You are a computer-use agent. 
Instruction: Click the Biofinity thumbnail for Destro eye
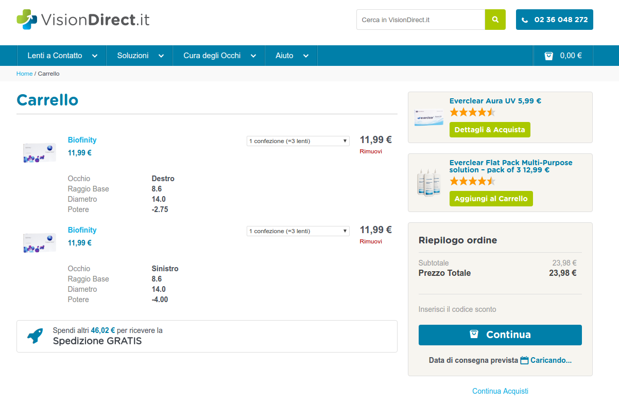(39, 153)
